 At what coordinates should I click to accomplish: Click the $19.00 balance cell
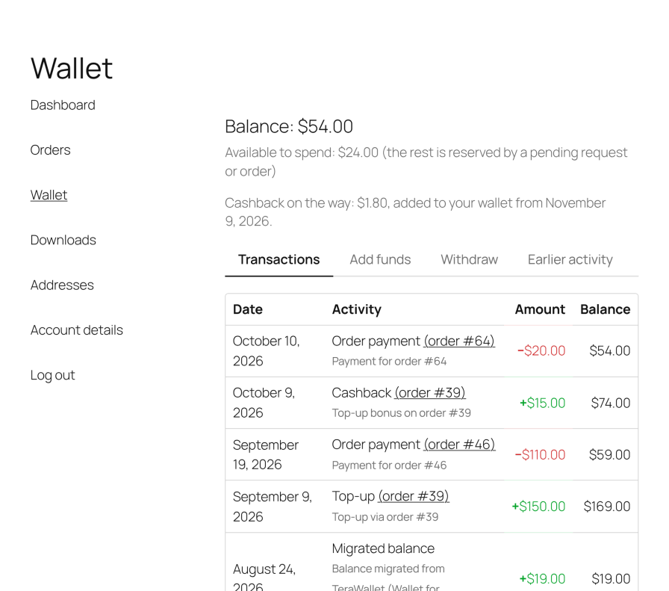point(611,578)
